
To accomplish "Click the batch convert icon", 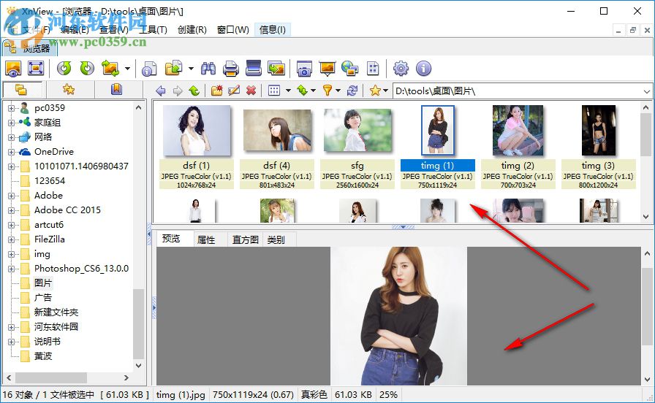I will (x=174, y=69).
